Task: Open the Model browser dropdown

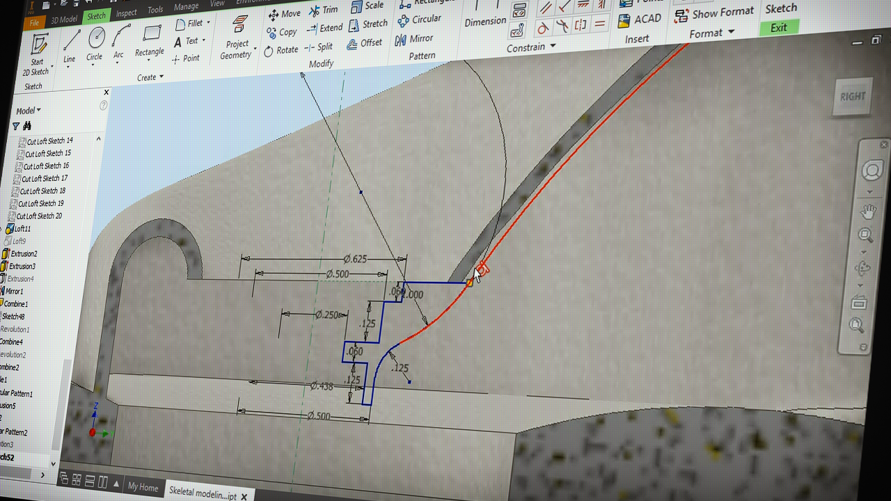Action: (29, 111)
